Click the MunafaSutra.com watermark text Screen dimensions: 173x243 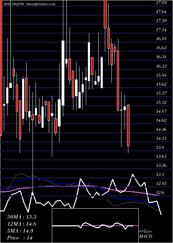pyautogui.click(x=41, y=4)
